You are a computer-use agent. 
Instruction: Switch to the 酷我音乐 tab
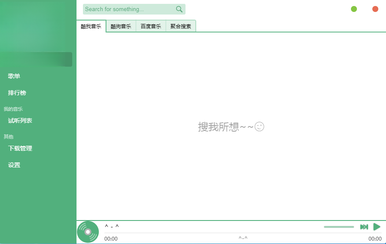[91, 26]
